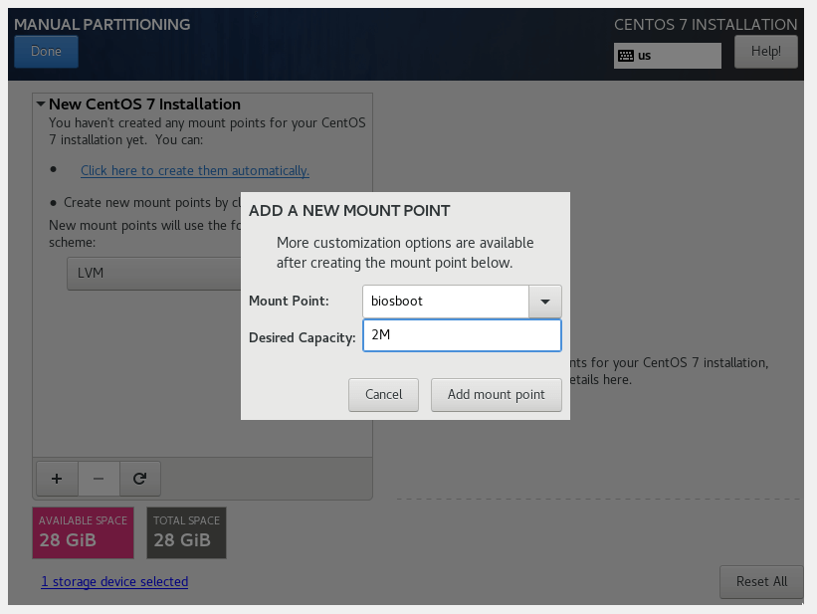The height and width of the screenshot is (614, 817).
Task: Confirm with the Add mount point button
Action: [x=496, y=394]
